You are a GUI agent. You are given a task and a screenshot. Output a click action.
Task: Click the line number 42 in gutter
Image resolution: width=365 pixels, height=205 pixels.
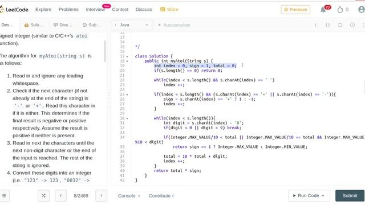[x=122, y=180]
